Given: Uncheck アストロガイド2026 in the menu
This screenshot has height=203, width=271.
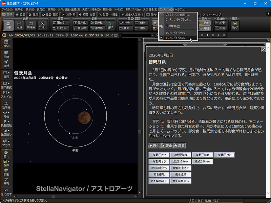Looking at the screenshot, I should click(175, 38).
